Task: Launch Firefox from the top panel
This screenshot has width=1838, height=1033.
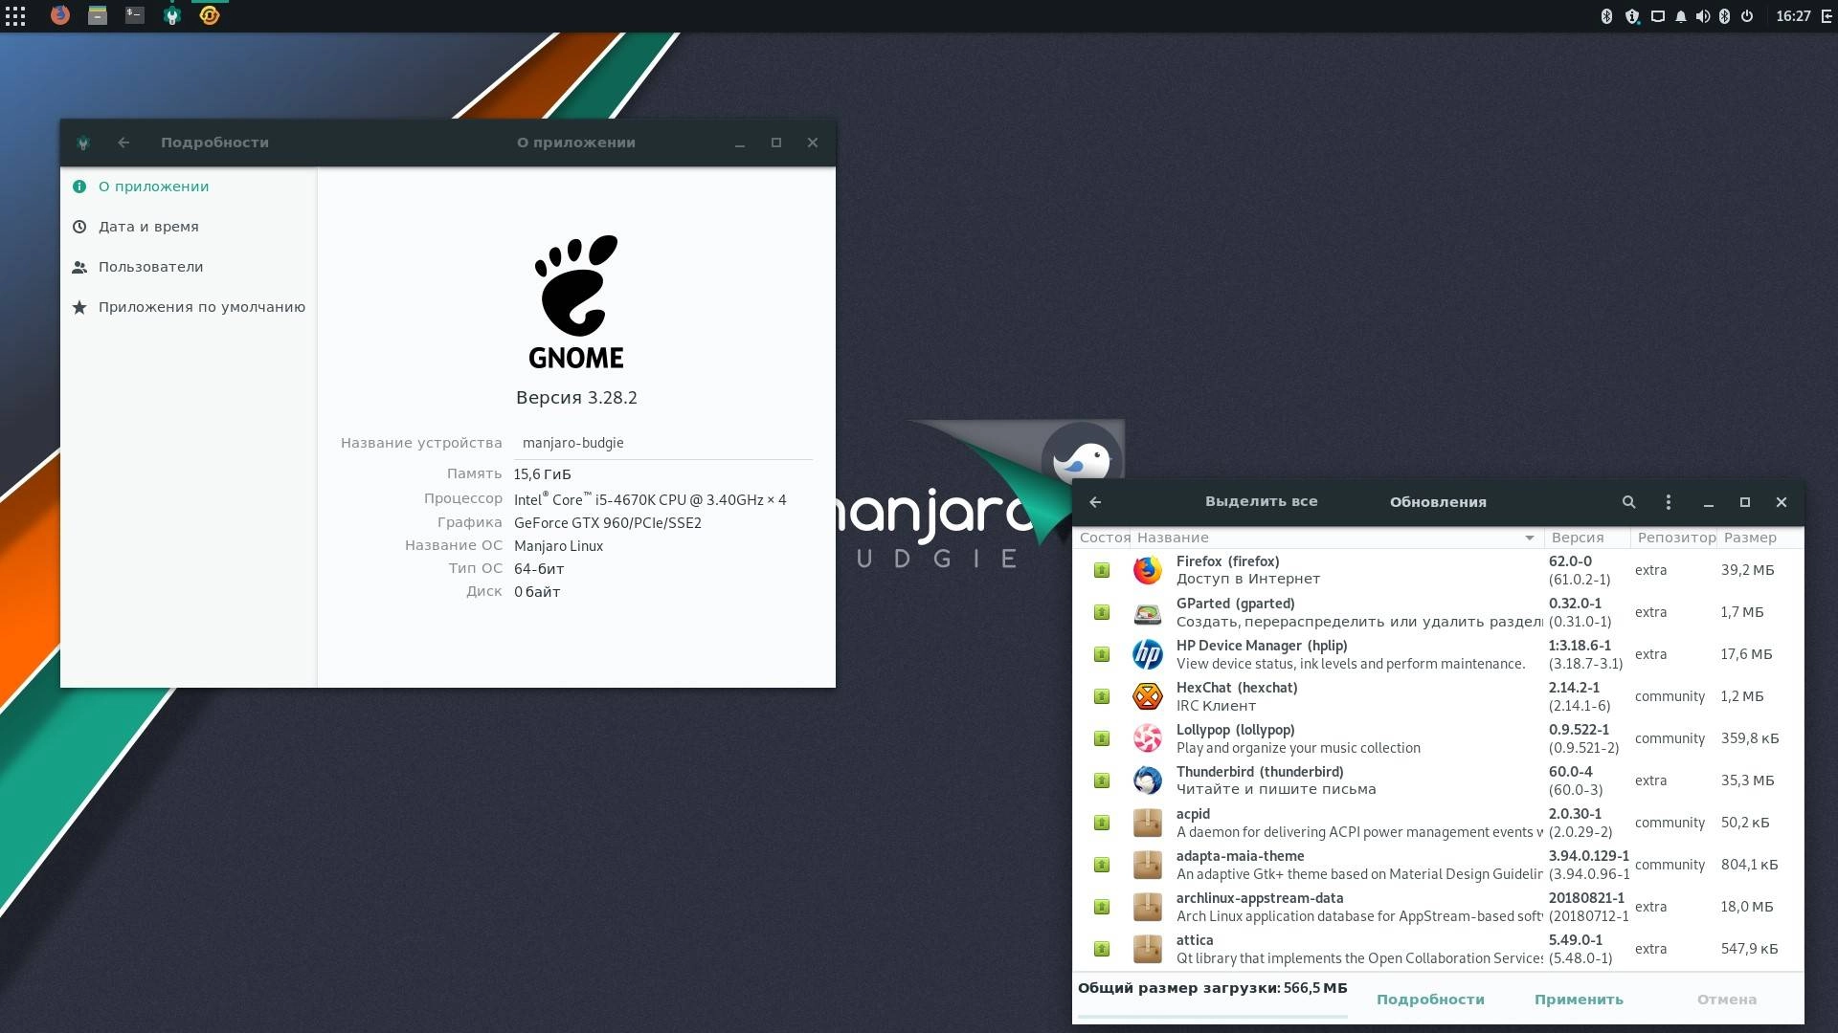Action: click(60, 15)
